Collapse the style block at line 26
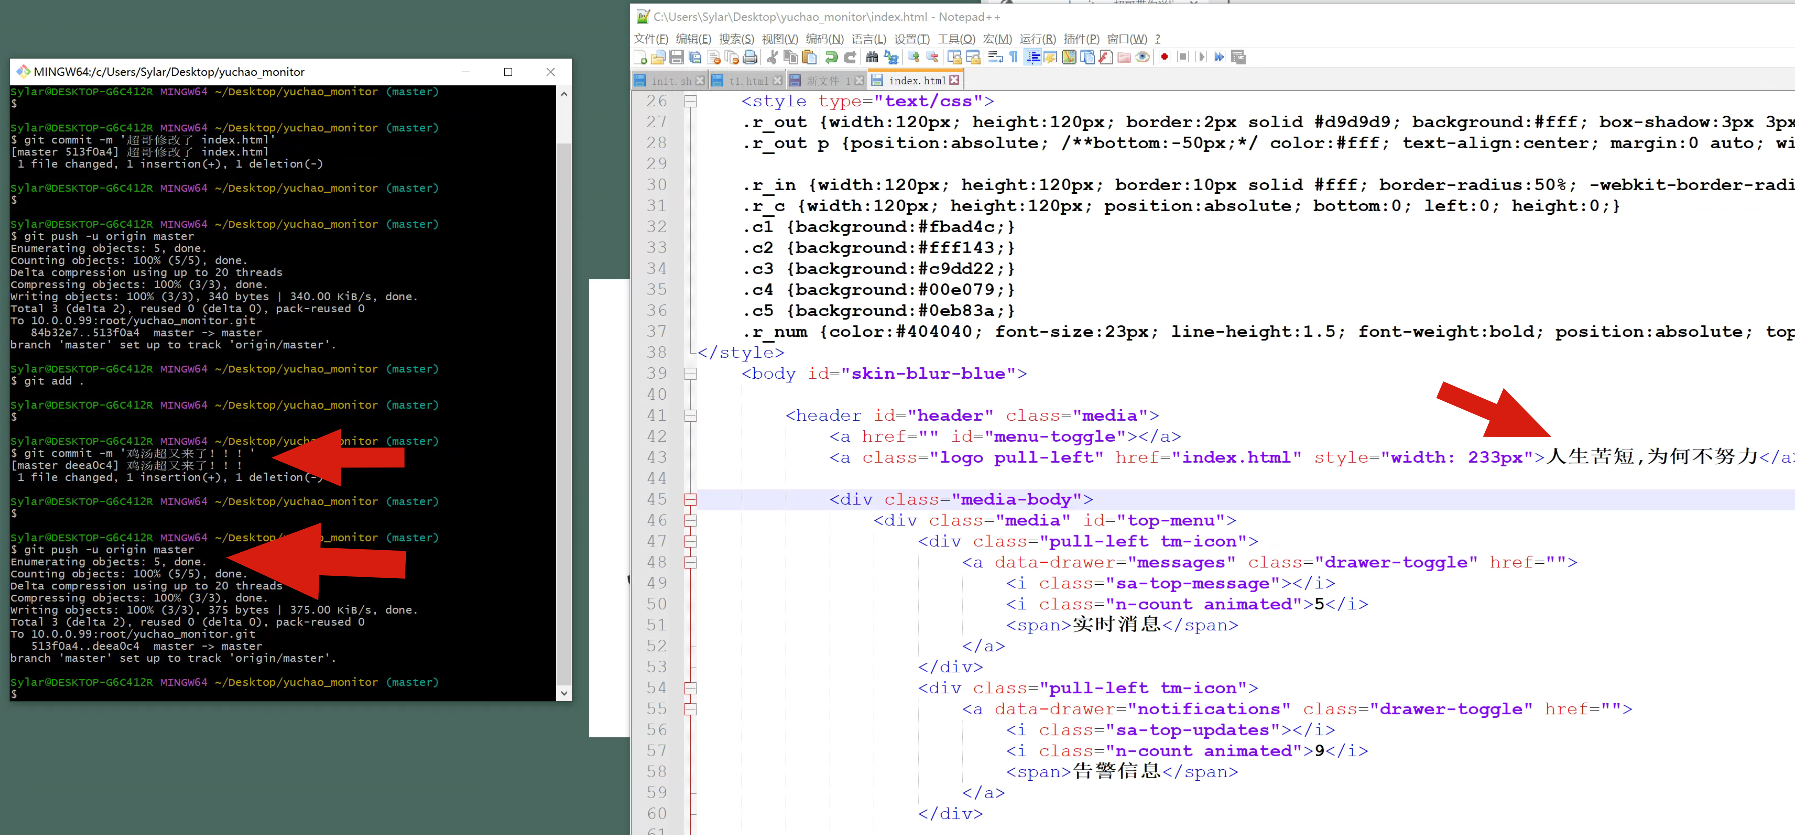The width and height of the screenshot is (1795, 835). tap(690, 101)
